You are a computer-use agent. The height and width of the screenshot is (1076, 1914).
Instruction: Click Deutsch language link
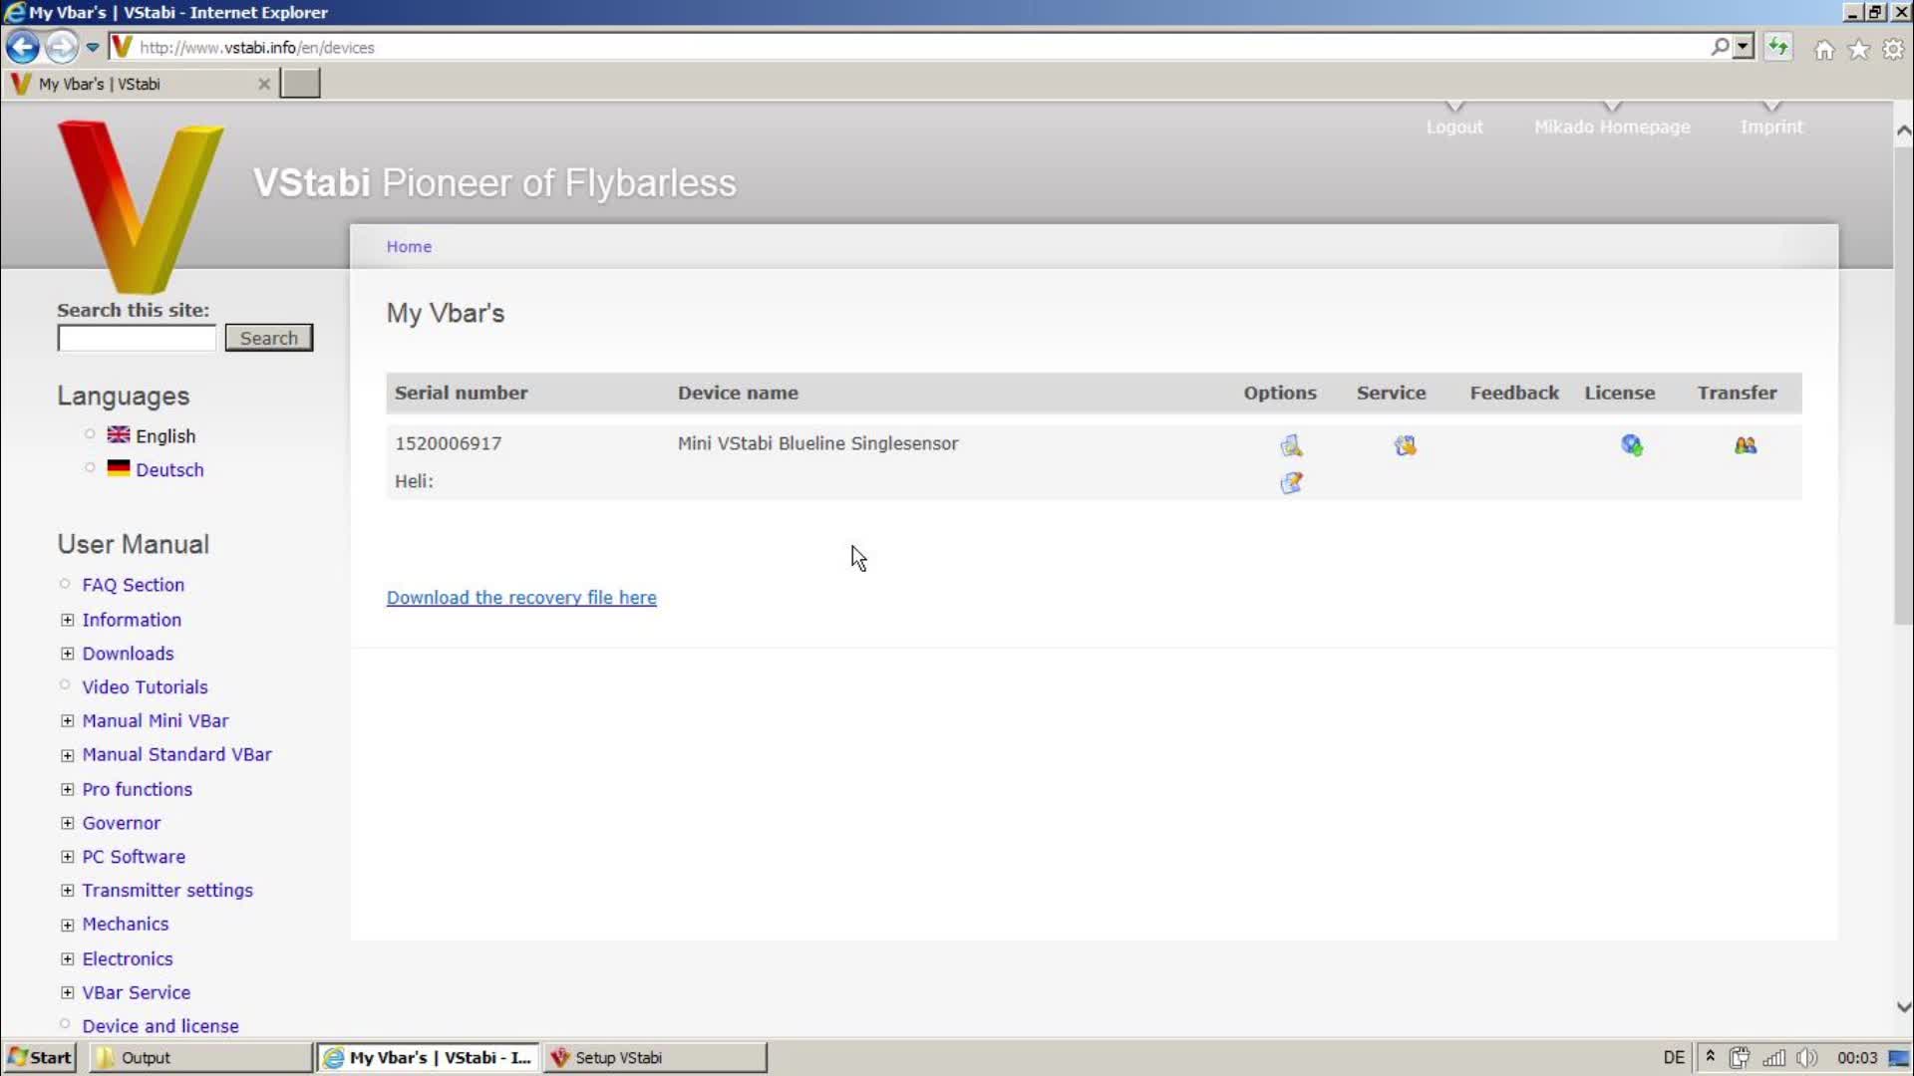click(x=169, y=470)
